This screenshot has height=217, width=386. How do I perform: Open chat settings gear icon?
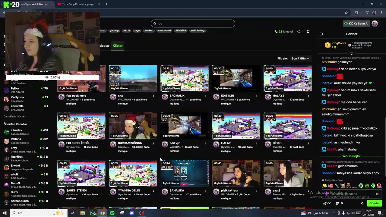pyautogui.click(x=362, y=203)
